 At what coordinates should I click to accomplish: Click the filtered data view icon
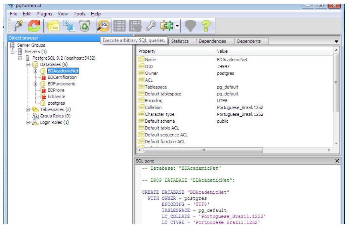[x=135, y=26]
